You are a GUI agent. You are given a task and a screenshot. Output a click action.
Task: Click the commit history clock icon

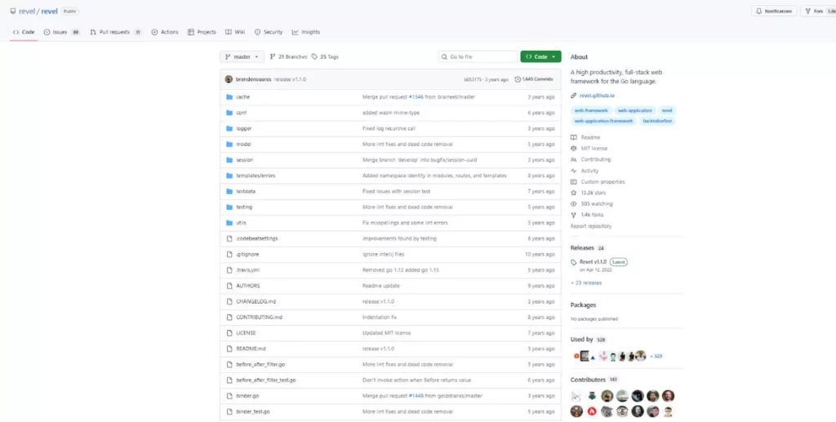[518, 79]
